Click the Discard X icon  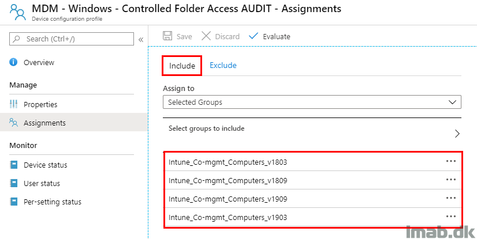click(206, 36)
